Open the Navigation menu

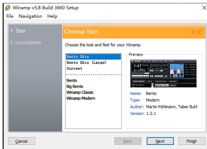[x=31, y=16]
